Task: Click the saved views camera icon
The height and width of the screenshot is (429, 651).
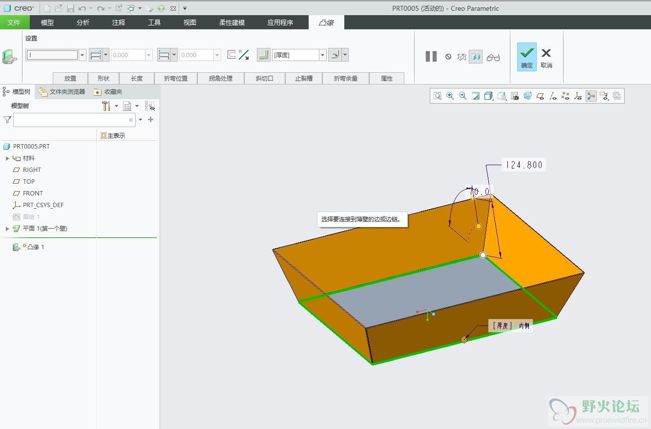Action: click(x=514, y=96)
